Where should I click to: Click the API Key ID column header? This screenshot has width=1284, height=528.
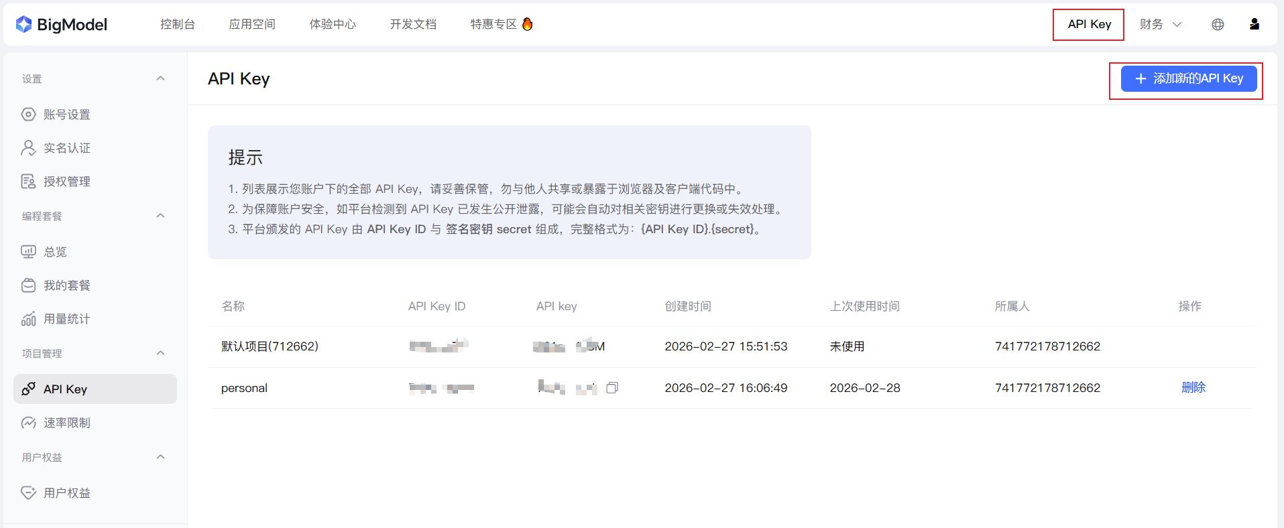pyautogui.click(x=436, y=306)
